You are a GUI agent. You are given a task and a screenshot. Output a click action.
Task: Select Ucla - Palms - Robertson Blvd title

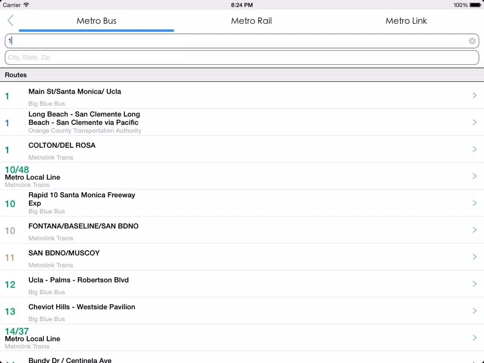click(x=78, y=280)
